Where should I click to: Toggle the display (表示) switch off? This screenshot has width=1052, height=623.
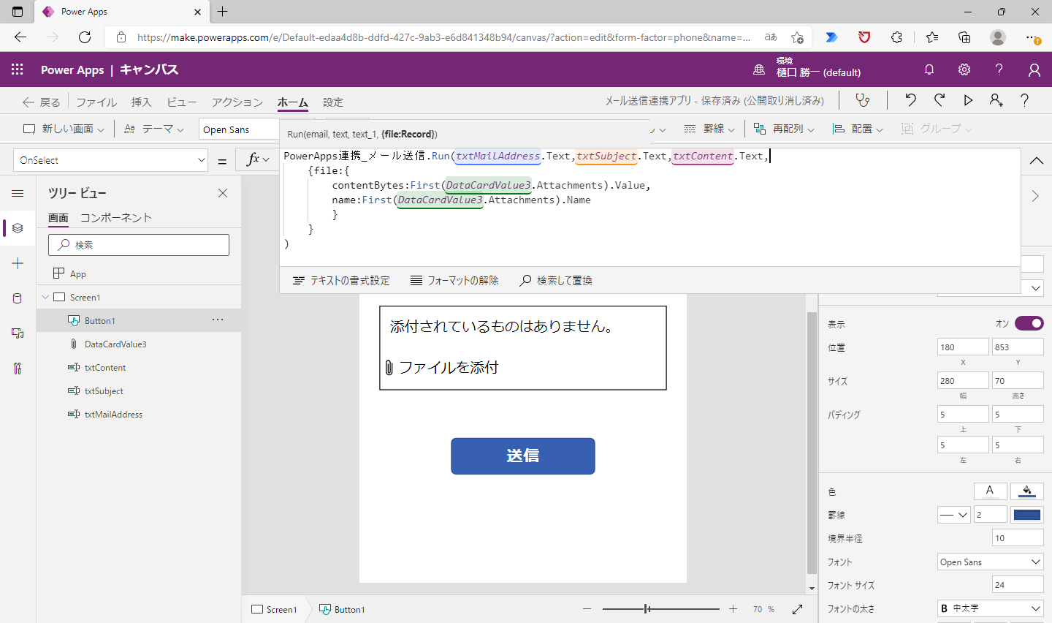coord(1029,323)
